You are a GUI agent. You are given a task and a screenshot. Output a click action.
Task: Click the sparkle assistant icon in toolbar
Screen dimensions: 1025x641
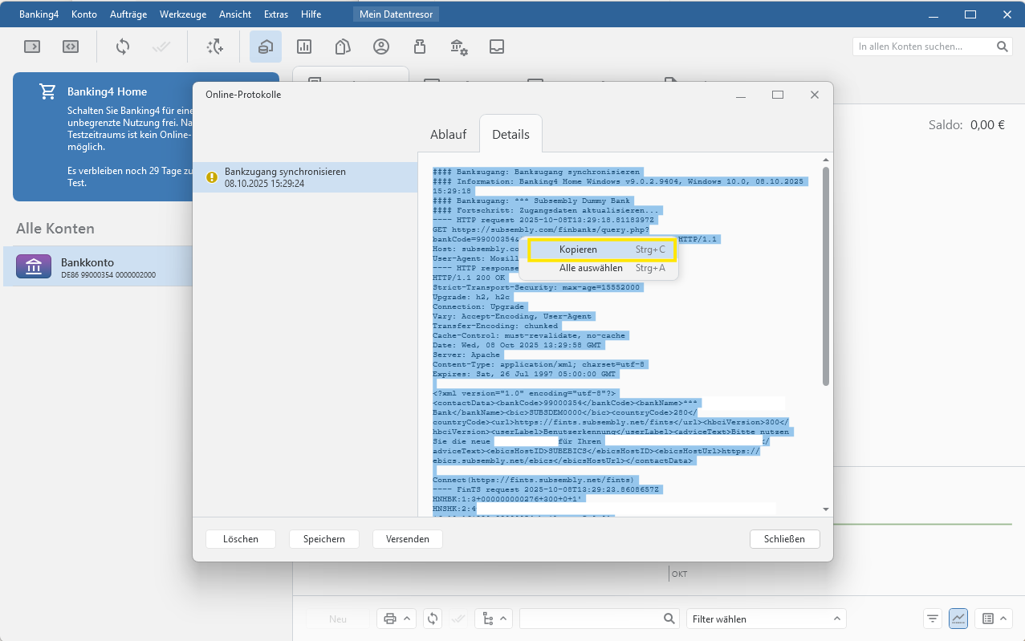[214, 47]
